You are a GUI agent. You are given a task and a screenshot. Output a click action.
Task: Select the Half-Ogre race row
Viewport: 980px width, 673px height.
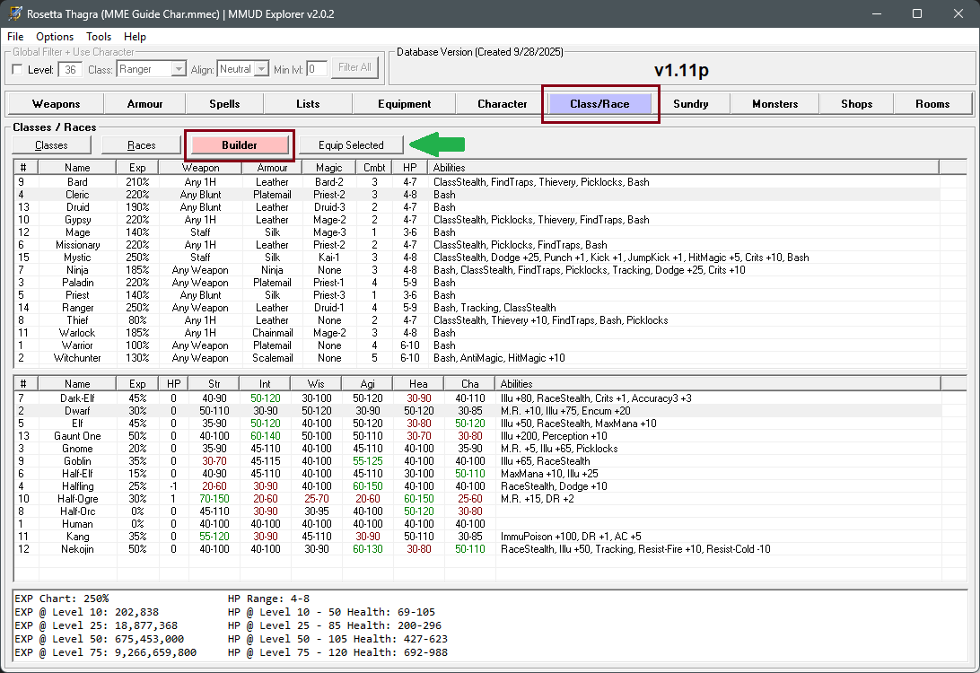click(x=77, y=499)
